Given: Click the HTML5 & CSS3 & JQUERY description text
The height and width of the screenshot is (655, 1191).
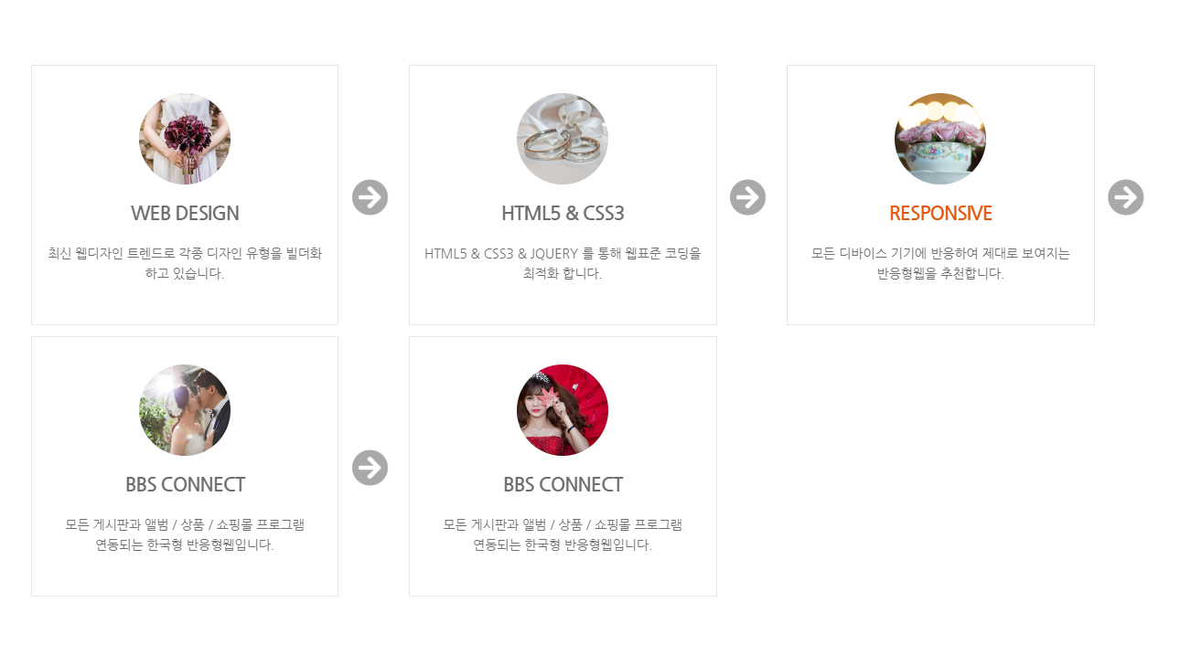Looking at the screenshot, I should coord(563,263).
